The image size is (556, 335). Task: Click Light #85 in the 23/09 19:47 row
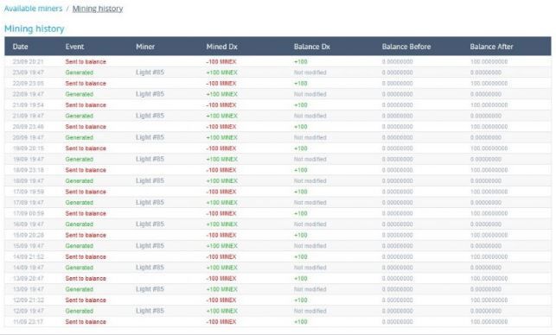pyautogui.click(x=150, y=73)
